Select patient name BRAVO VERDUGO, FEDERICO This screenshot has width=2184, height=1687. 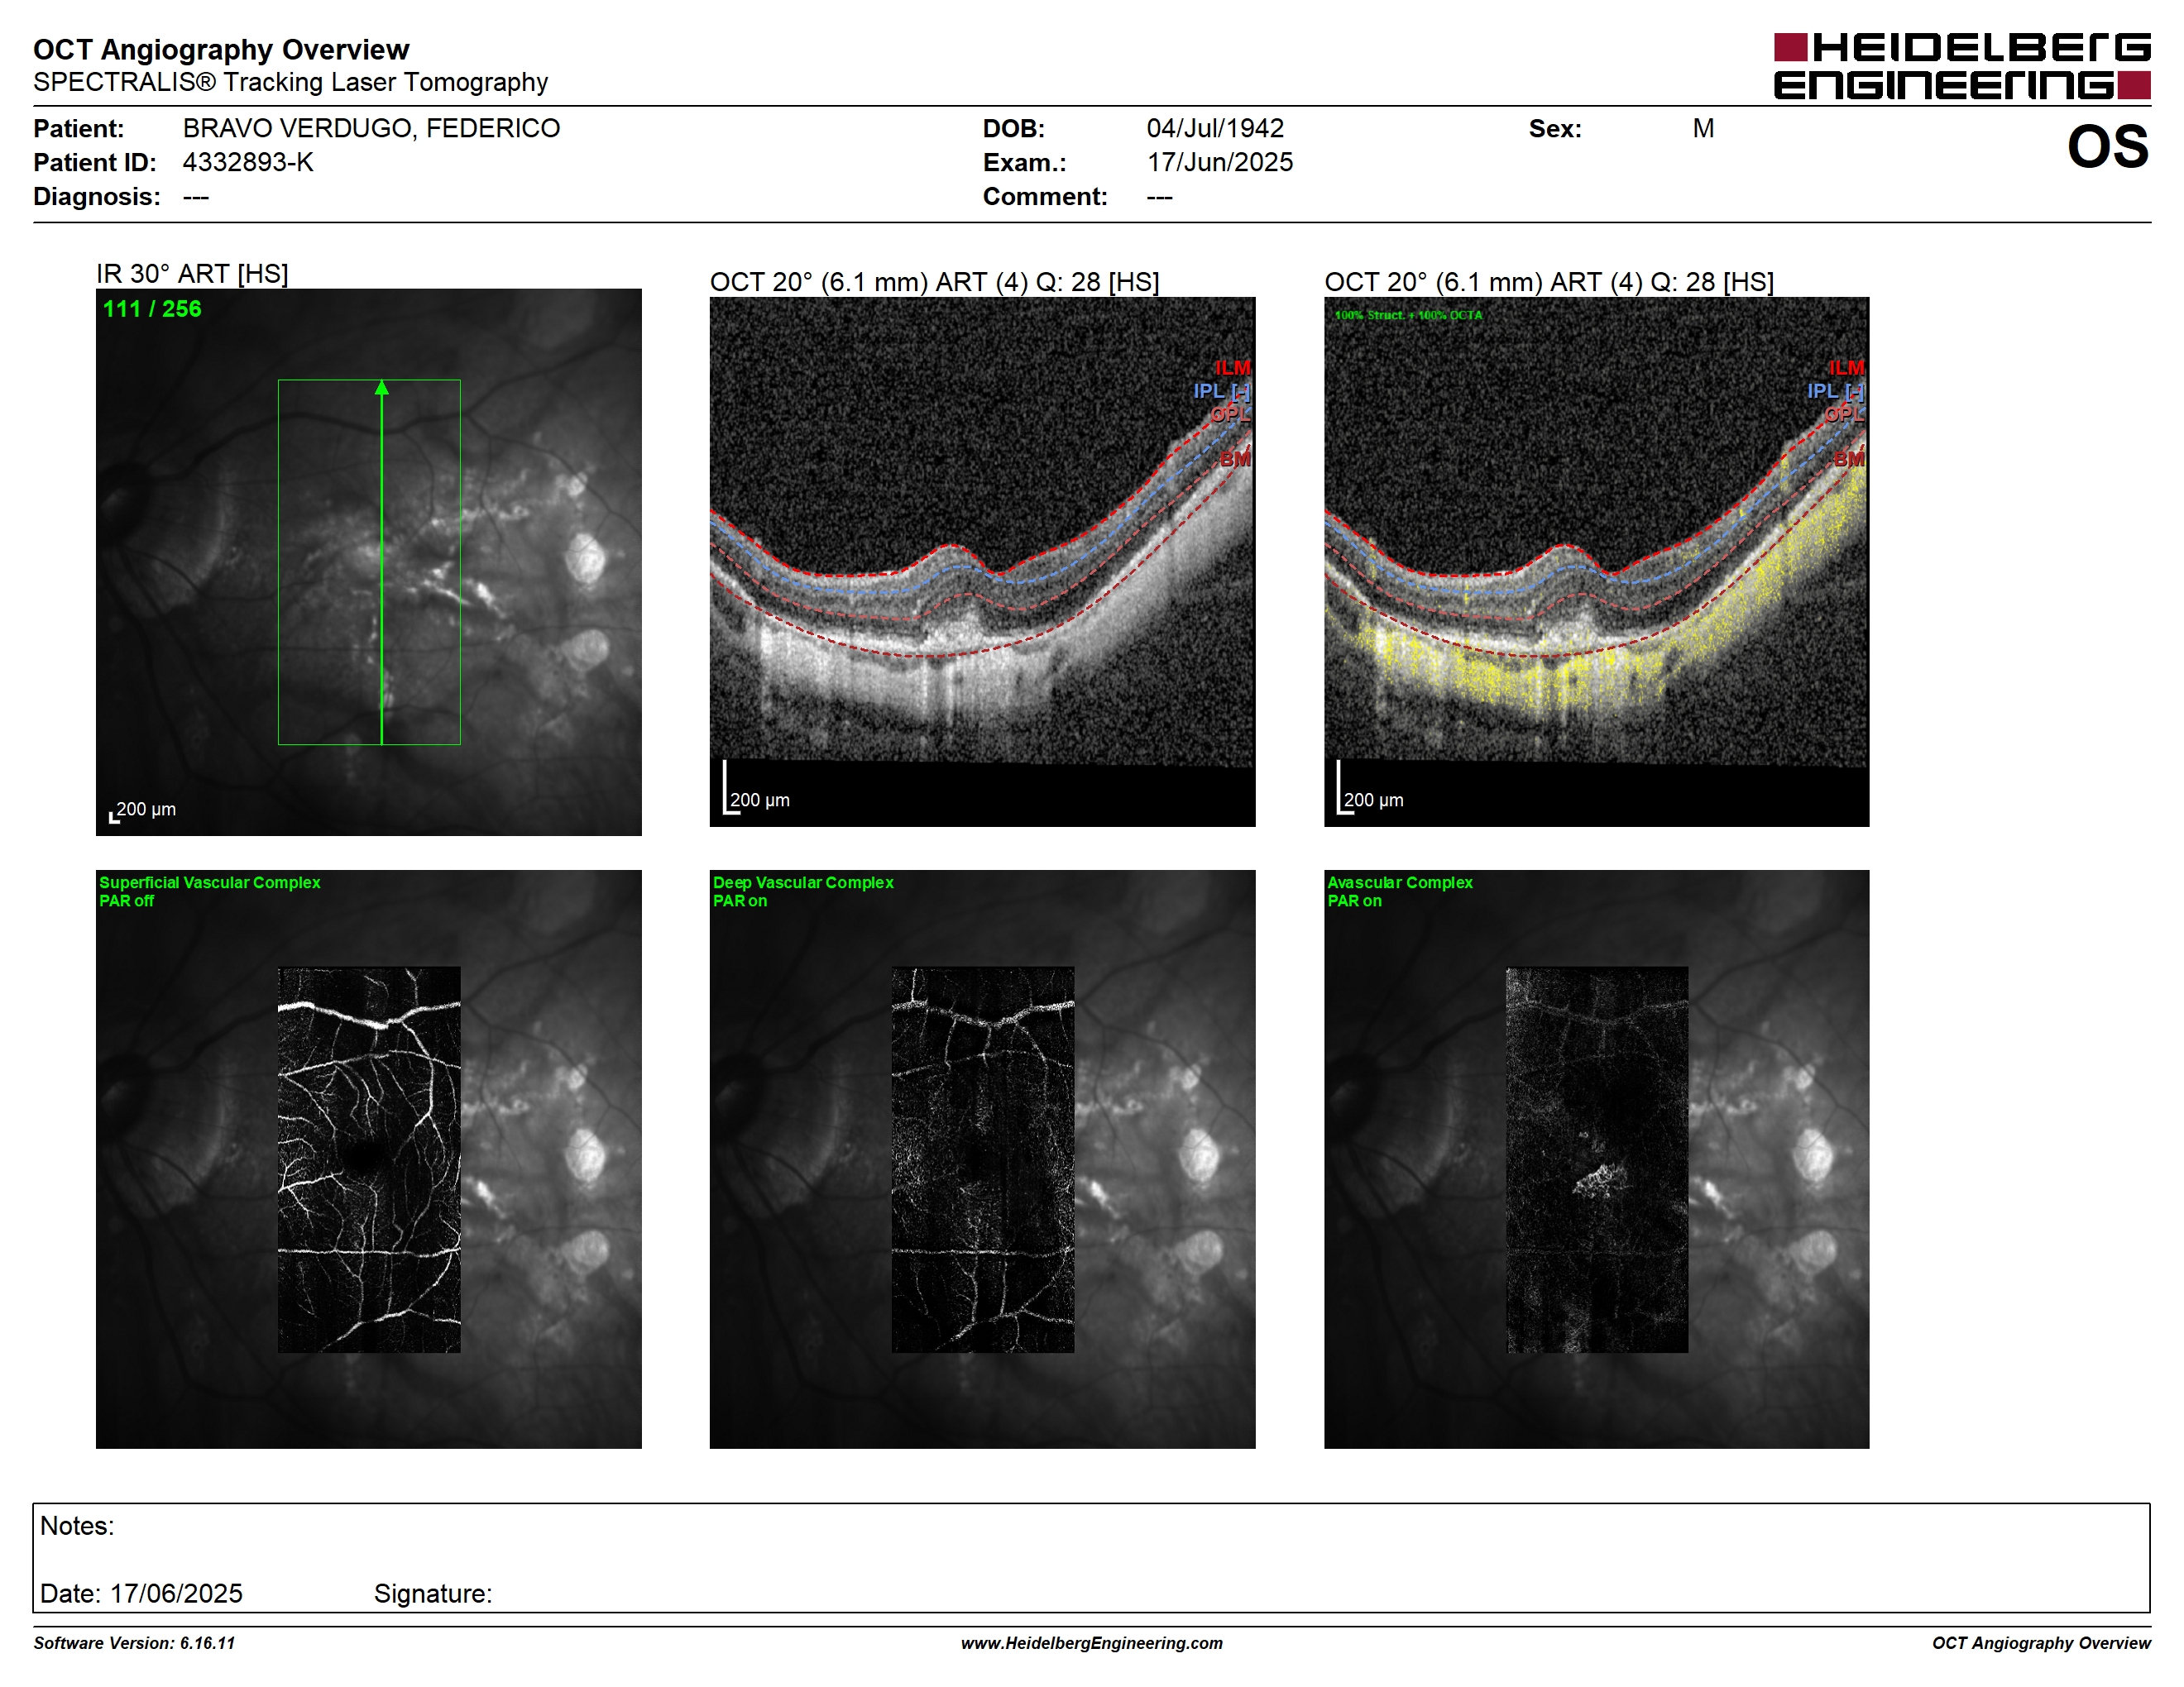click(x=371, y=128)
